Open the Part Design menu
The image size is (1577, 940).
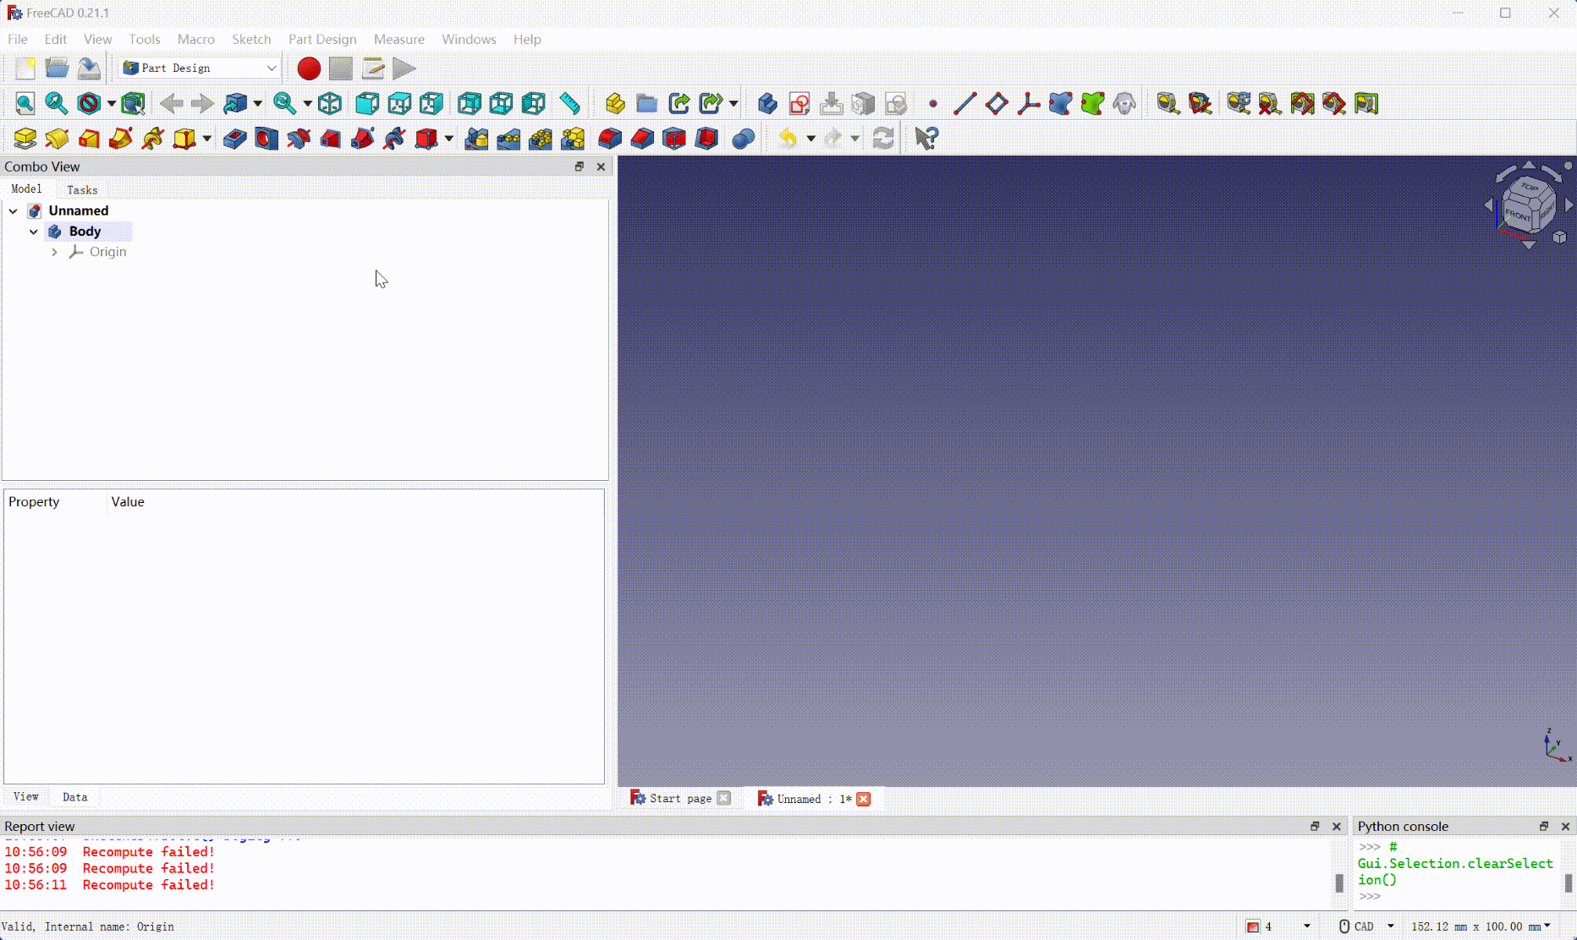[x=322, y=39]
